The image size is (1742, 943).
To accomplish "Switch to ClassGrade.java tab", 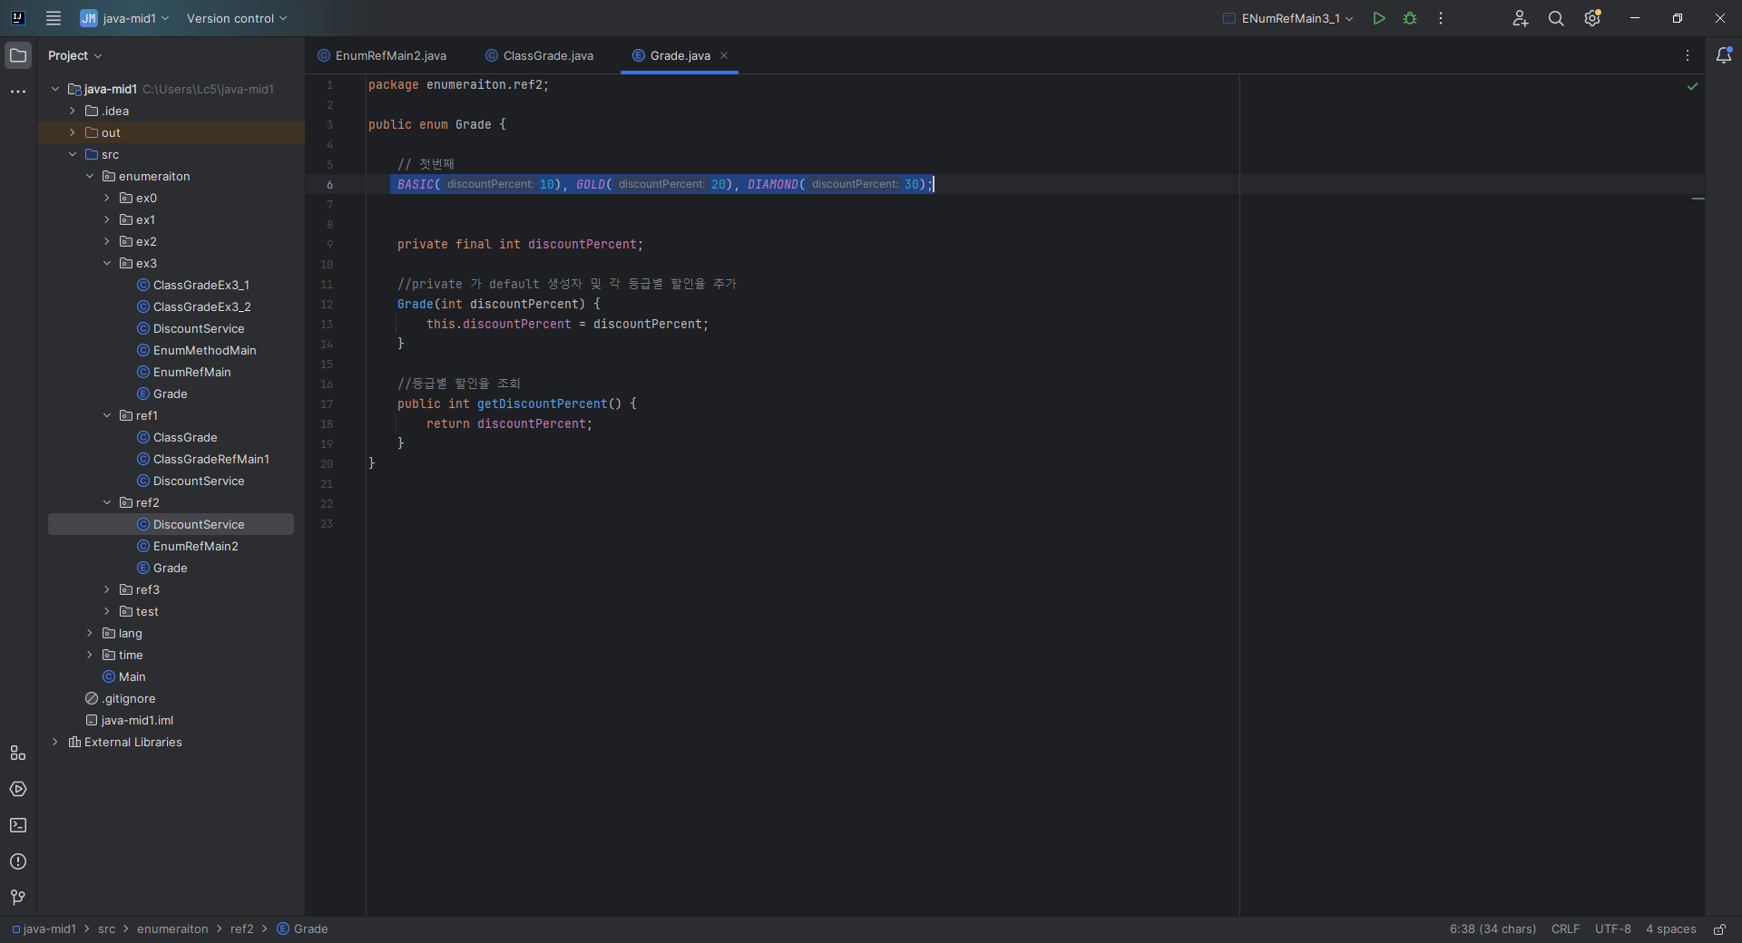I will (540, 55).
